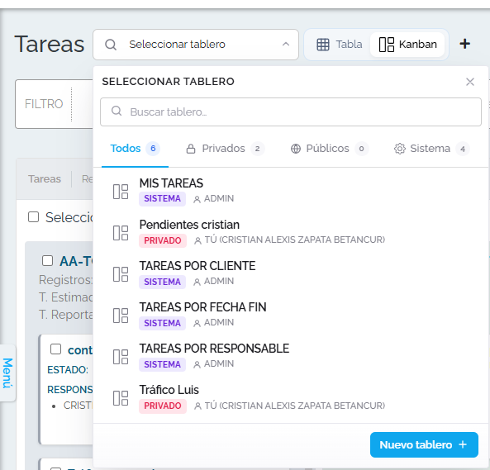Click the SISTEMA badge under TAREAS POR RESPONSABLE
Image resolution: width=490 pixels, height=470 pixels.
coord(163,364)
